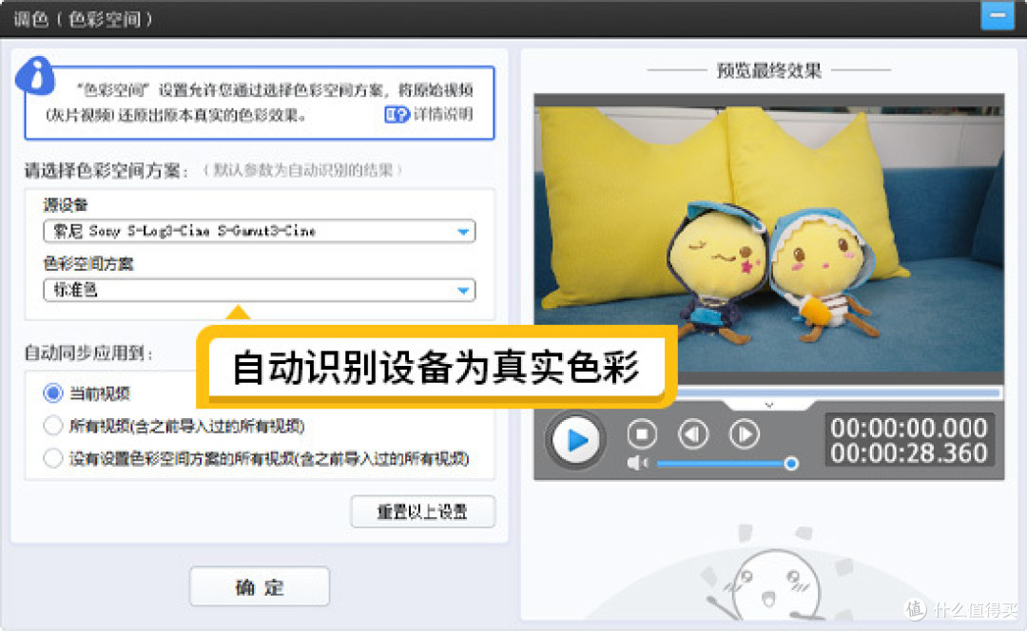The image size is (1027, 631).
Task: Click the 00:00:00.000 current time display
Action: 908,428
